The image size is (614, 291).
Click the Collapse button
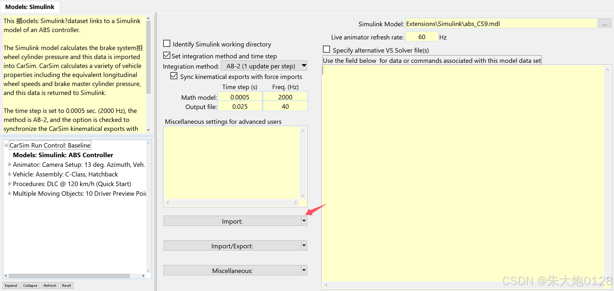pyautogui.click(x=30, y=286)
